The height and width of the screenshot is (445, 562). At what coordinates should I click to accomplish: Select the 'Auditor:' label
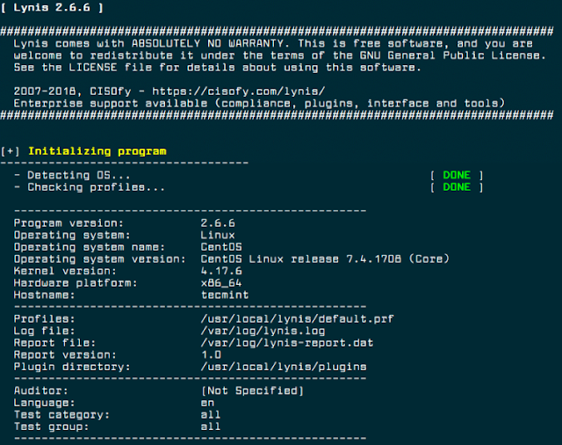pyautogui.click(x=41, y=390)
